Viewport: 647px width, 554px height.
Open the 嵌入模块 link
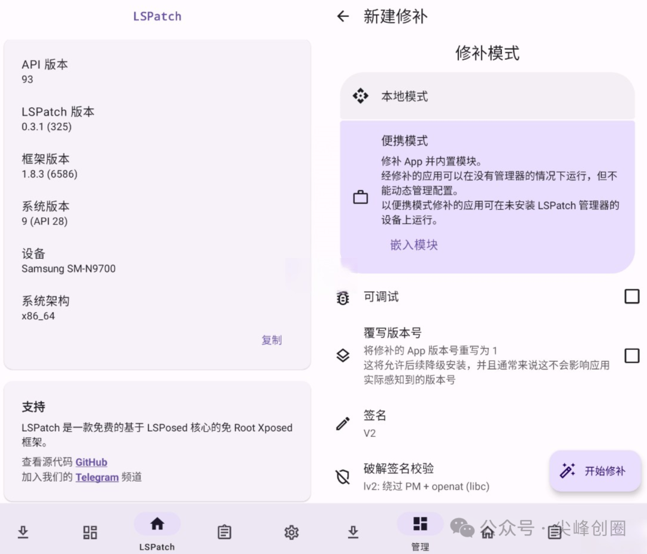[414, 244]
